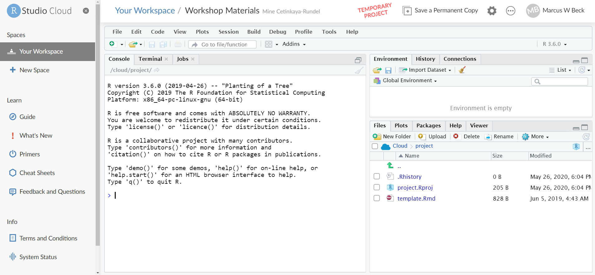Click Save a Permanent Copy
595x275 pixels.
[440, 11]
